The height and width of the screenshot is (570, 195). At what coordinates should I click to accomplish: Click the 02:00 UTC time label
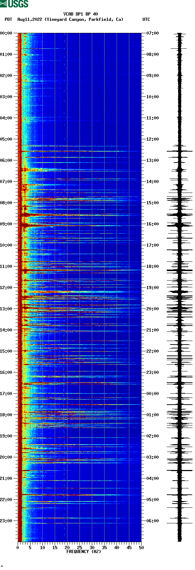pyautogui.click(x=153, y=436)
